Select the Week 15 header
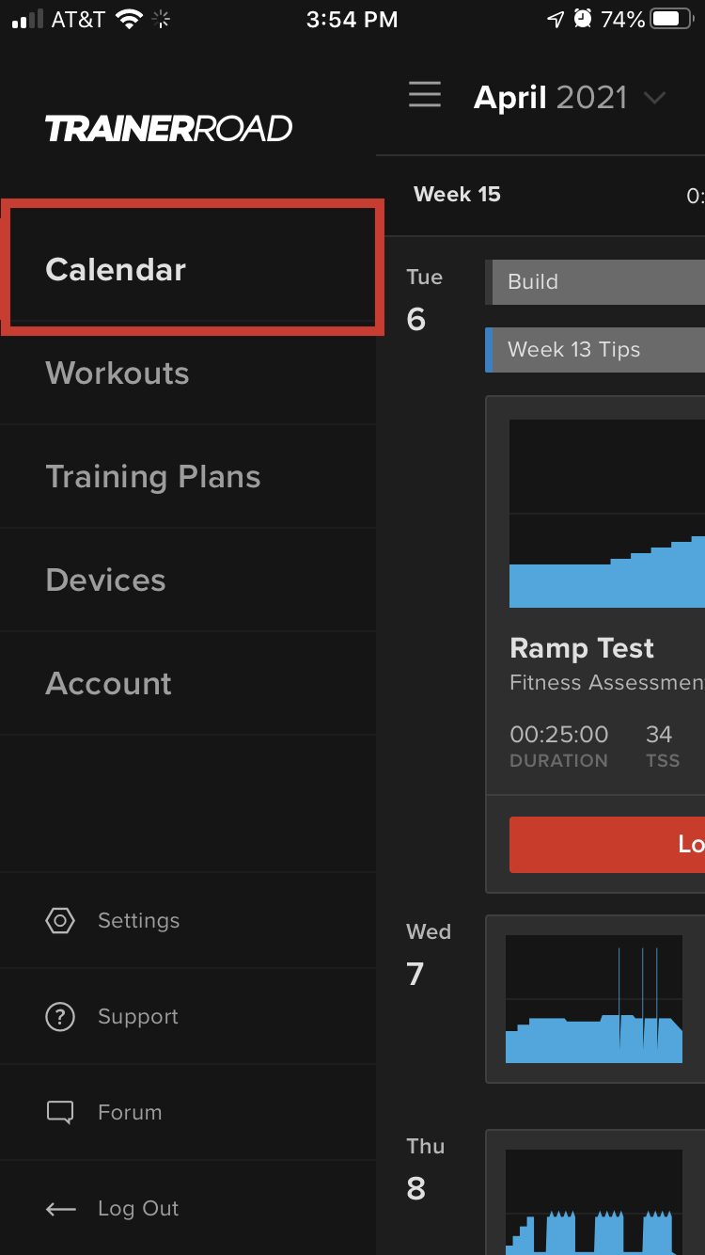Viewport: 705px width, 1255px height. pos(457,195)
